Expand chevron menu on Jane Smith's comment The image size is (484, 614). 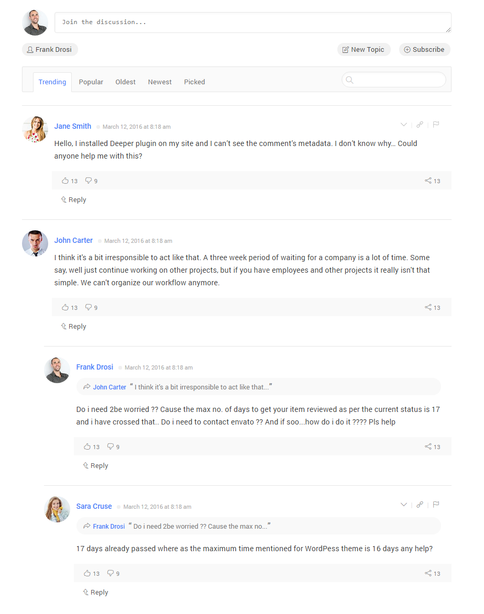pos(404,125)
